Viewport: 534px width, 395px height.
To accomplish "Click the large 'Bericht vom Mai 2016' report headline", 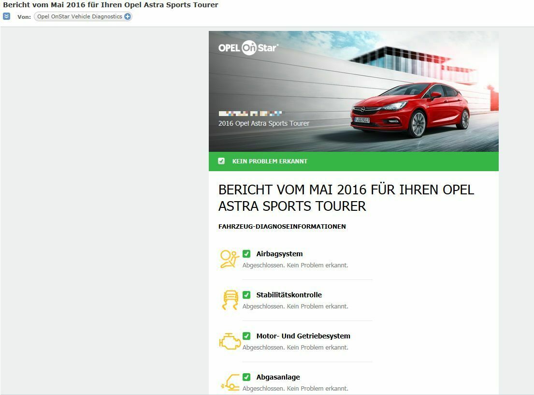I will point(346,198).
